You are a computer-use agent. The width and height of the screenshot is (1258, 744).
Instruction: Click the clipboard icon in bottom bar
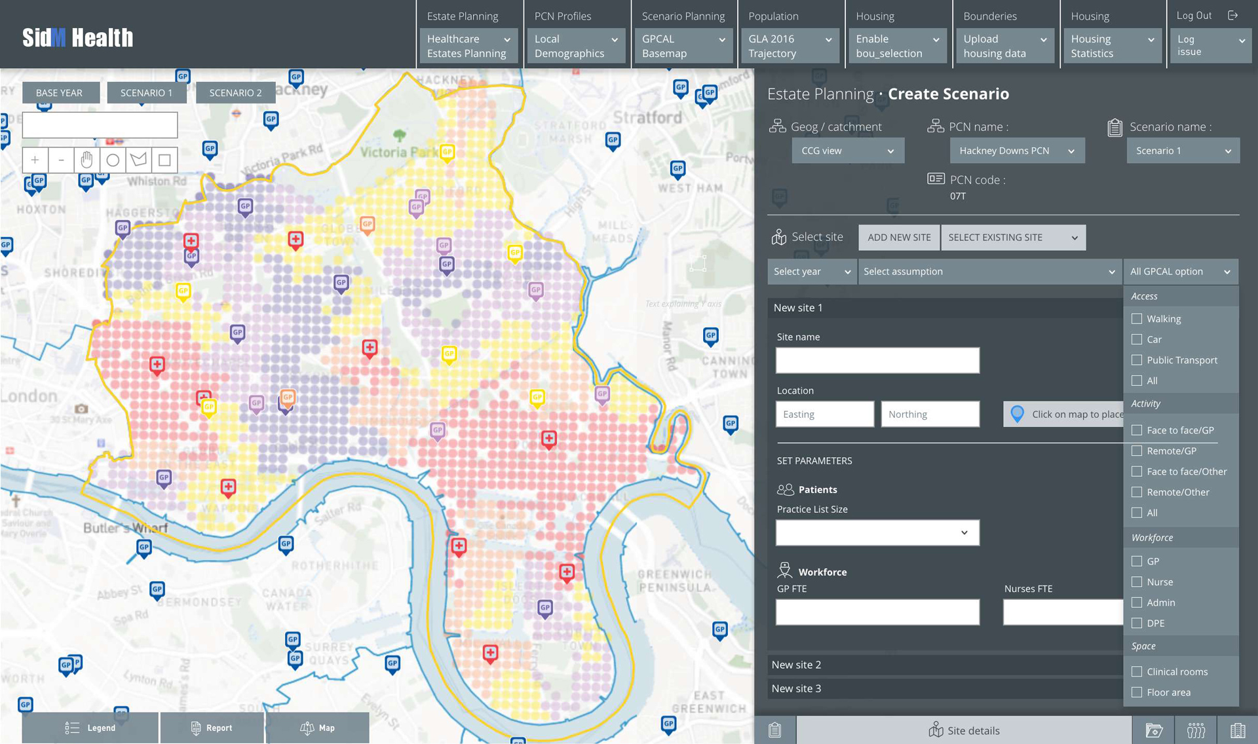[x=774, y=730]
